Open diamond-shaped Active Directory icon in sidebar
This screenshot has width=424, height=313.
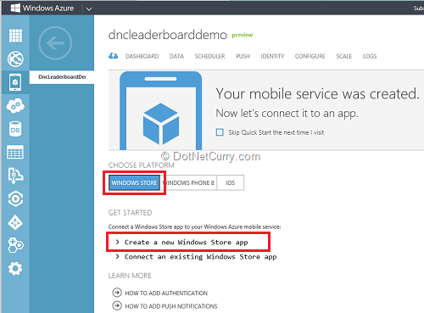tap(15, 222)
